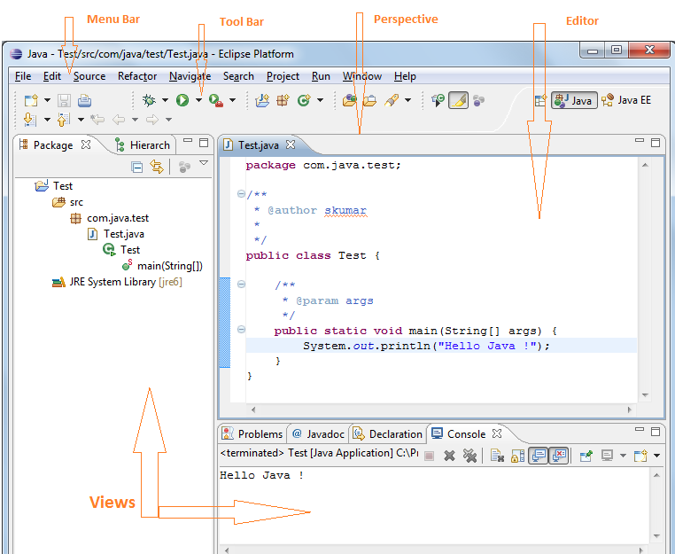Click the Open Perspective icon
The height and width of the screenshot is (554, 675).
click(540, 100)
